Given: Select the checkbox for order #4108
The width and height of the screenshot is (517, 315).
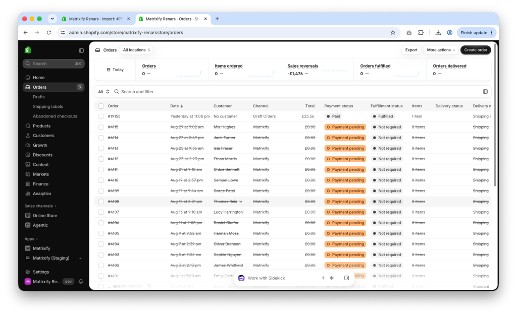Looking at the screenshot, I should [101, 202].
